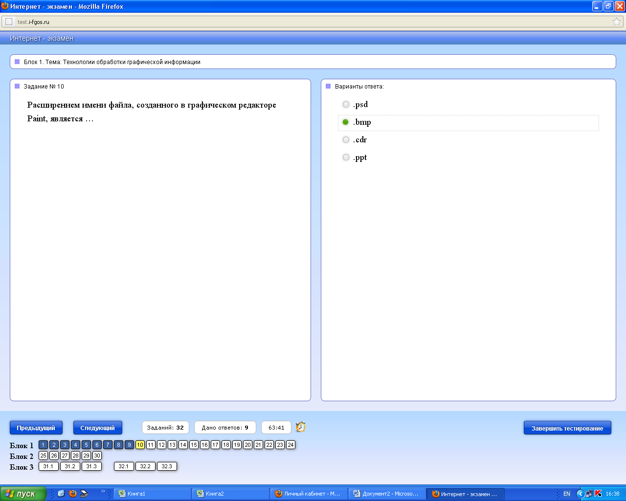Jump to question 15
This screenshot has width=626, height=501.
coord(194,445)
